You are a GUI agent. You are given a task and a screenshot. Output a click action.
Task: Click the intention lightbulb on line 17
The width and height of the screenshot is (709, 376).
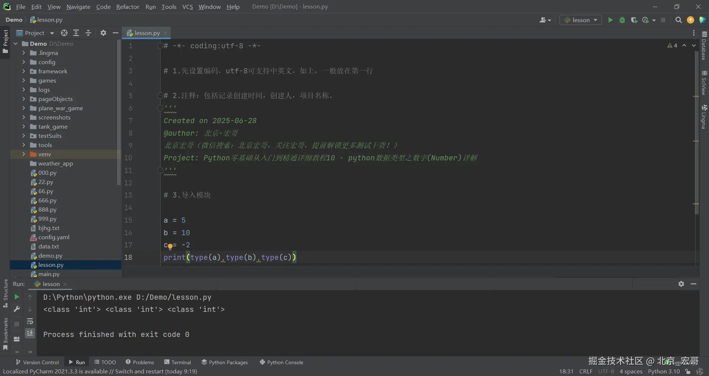coord(170,246)
